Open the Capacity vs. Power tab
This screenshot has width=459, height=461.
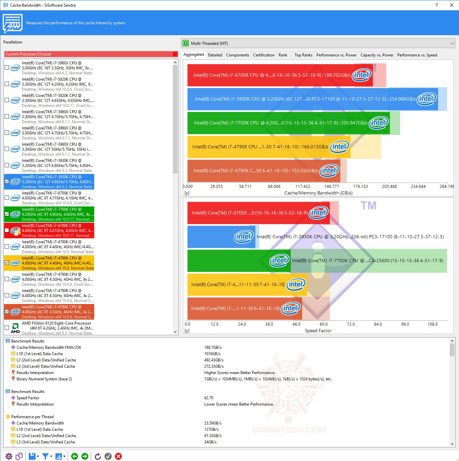click(377, 55)
